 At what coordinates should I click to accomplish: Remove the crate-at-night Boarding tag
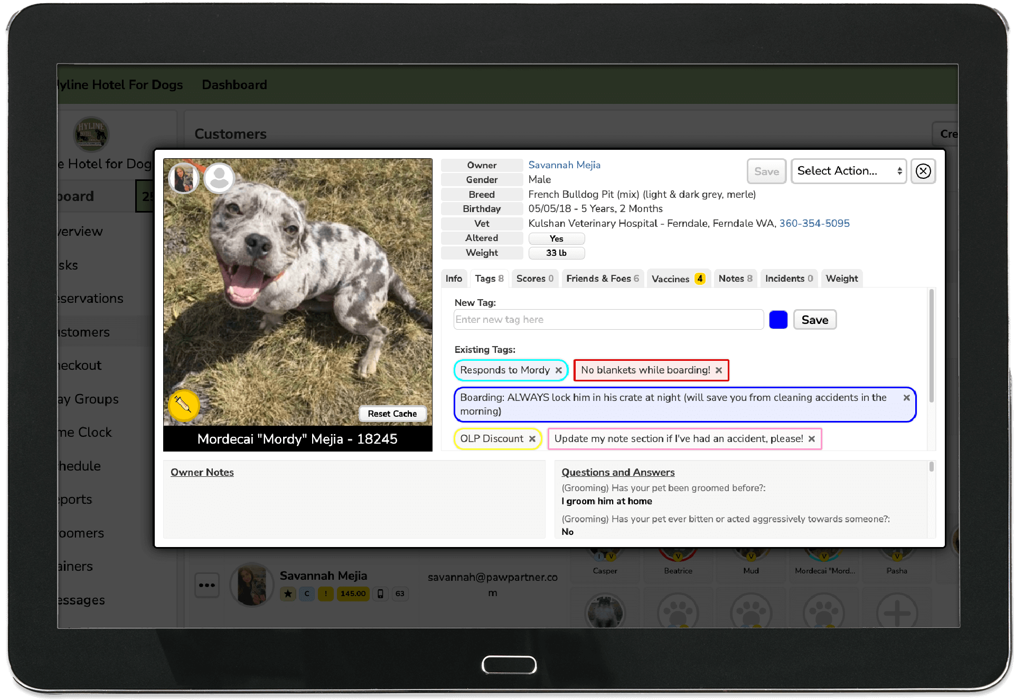[906, 398]
